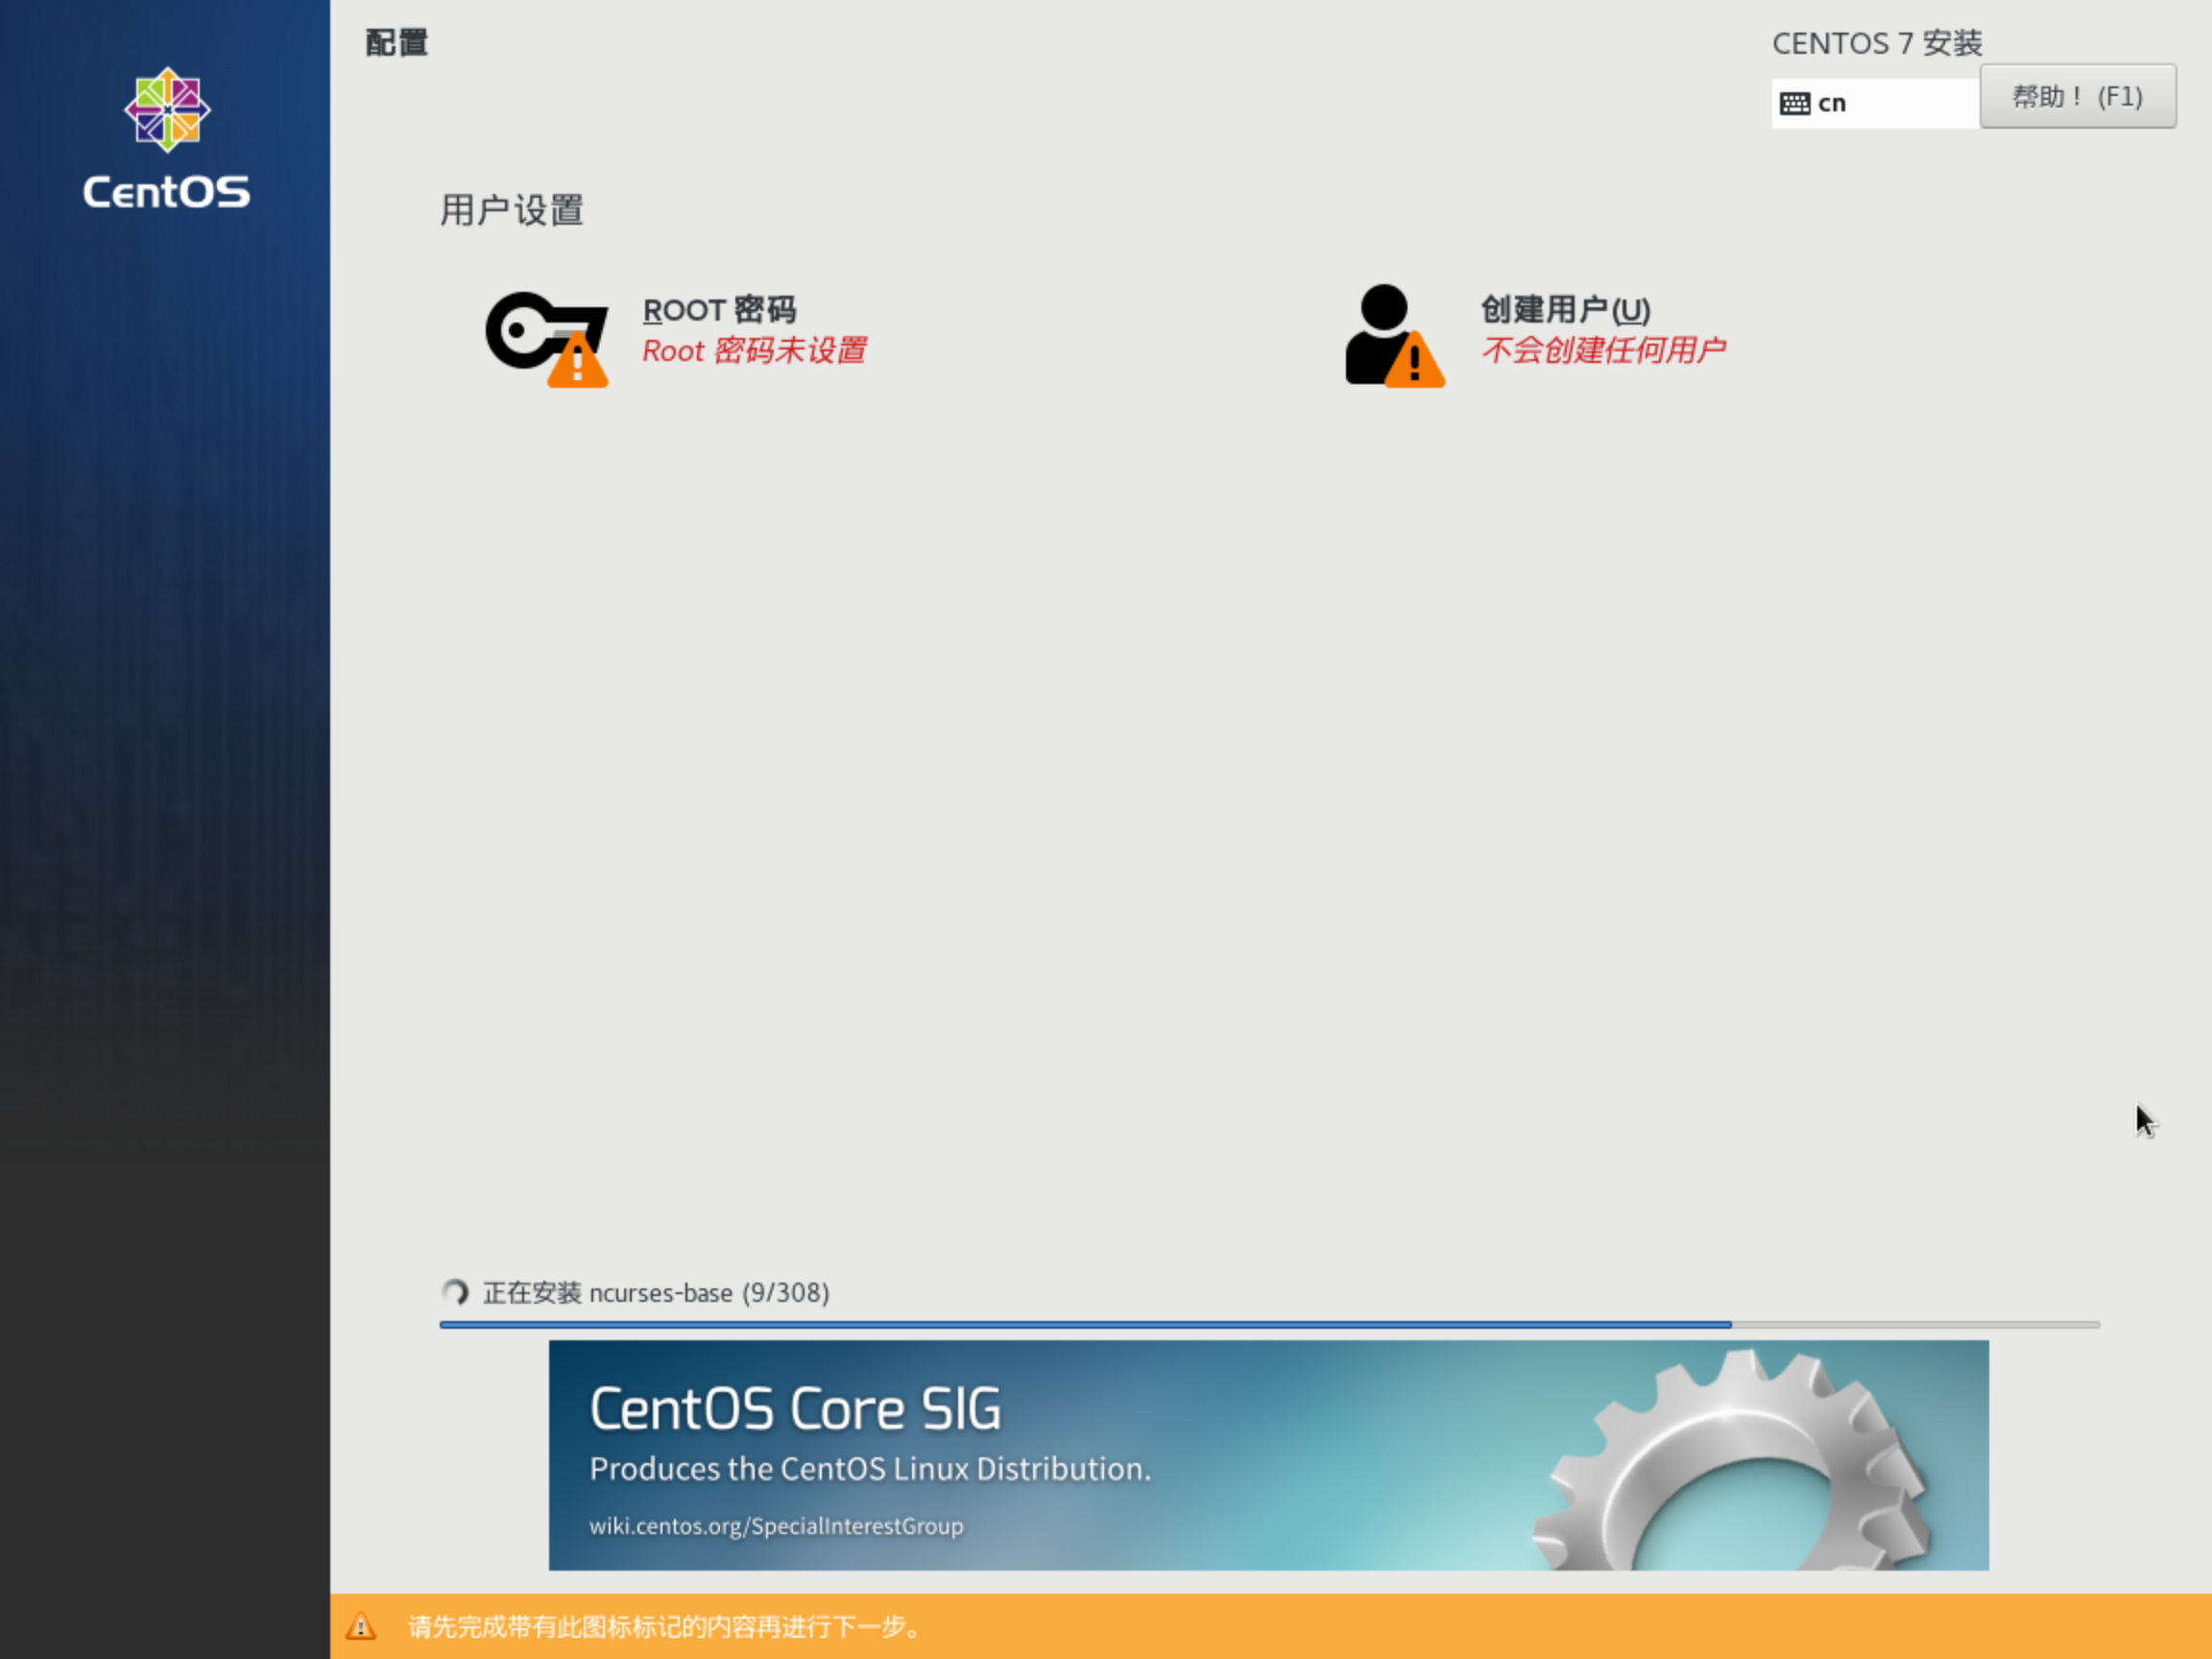Select the cn keyboard layout selector

click(x=1874, y=102)
